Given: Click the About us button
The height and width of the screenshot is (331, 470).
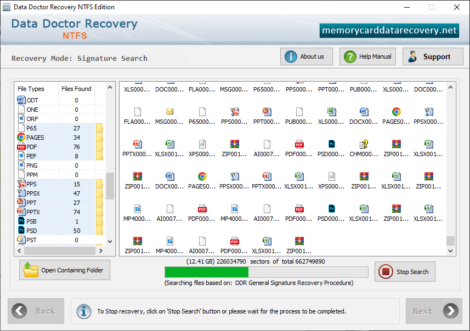Looking at the screenshot, I should pos(307,56).
